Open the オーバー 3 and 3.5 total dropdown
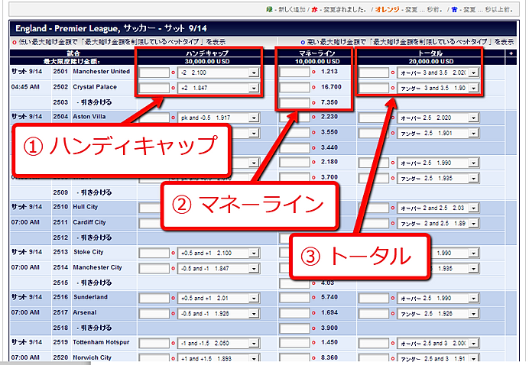This screenshot has width=529, height=365. pyautogui.click(x=438, y=73)
